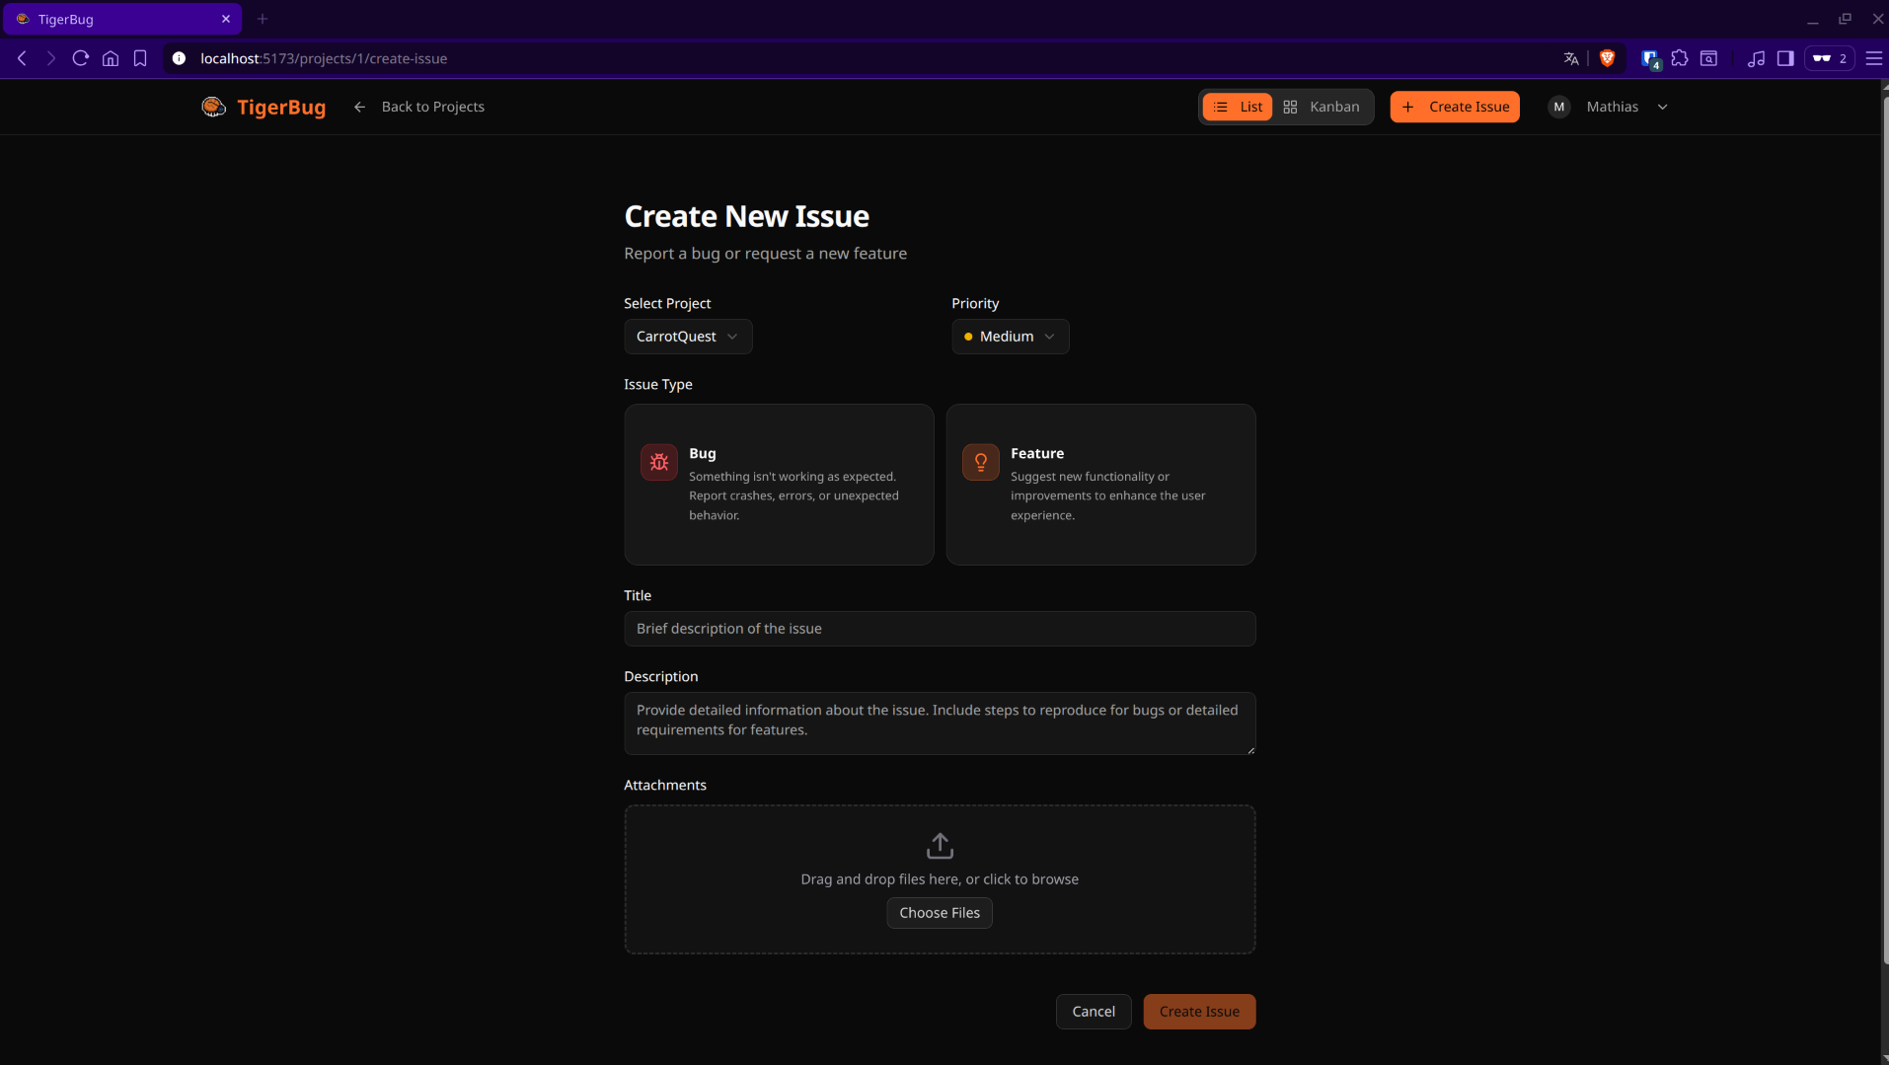Open the Medium priority dropdown
This screenshot has height=1065, width=1889.
(x=1010, y=337)
